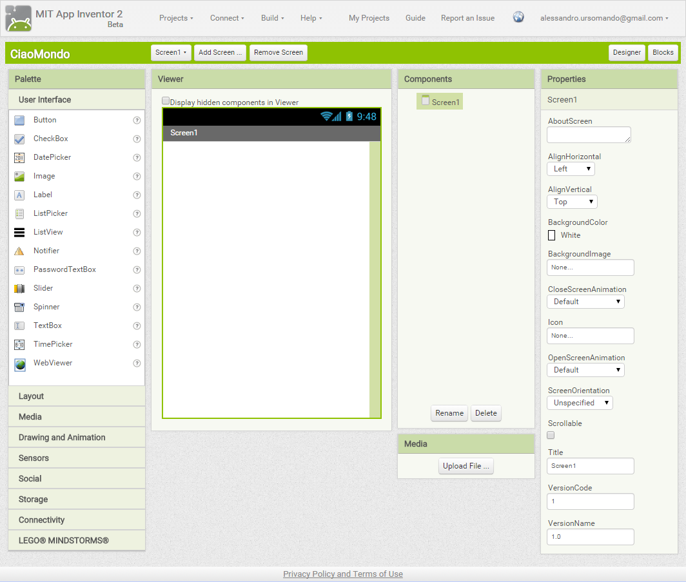
Task: Select Screen1 in Components tree
Action: (440, 101)
